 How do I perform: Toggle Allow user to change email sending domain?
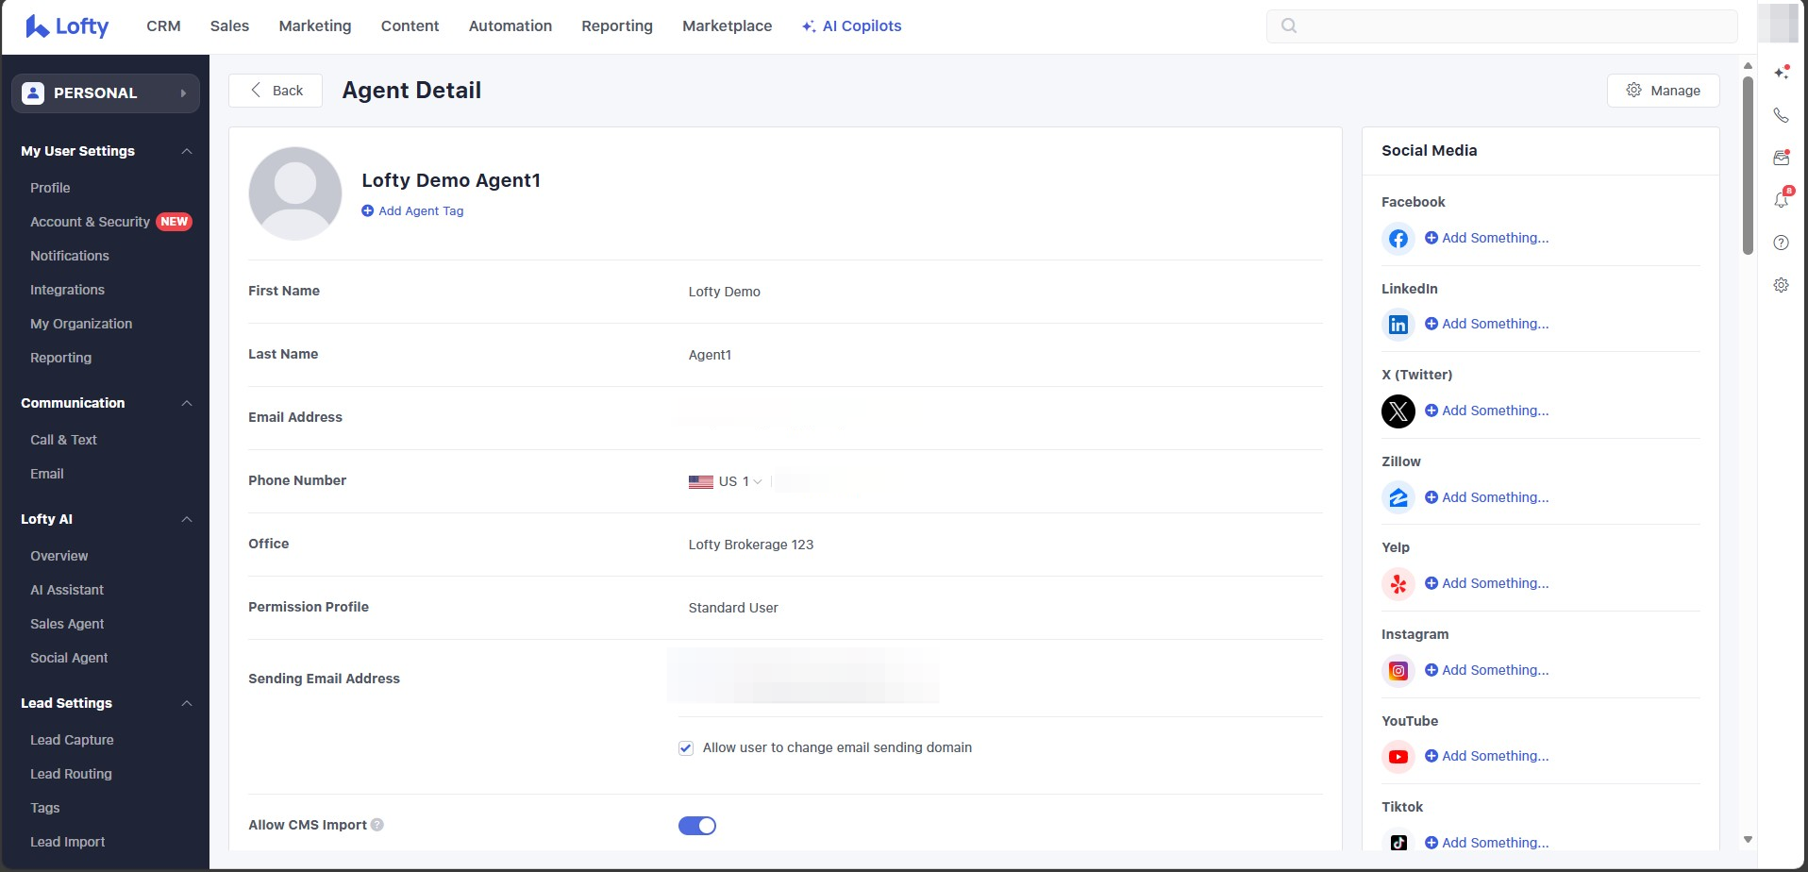point(686,748)
